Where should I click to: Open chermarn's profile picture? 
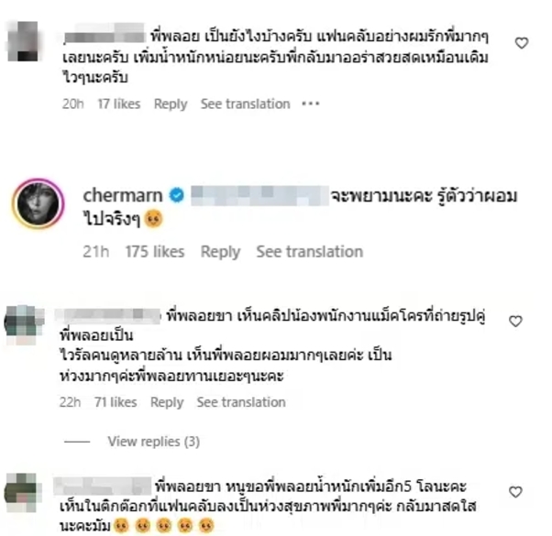coord(39,203)
